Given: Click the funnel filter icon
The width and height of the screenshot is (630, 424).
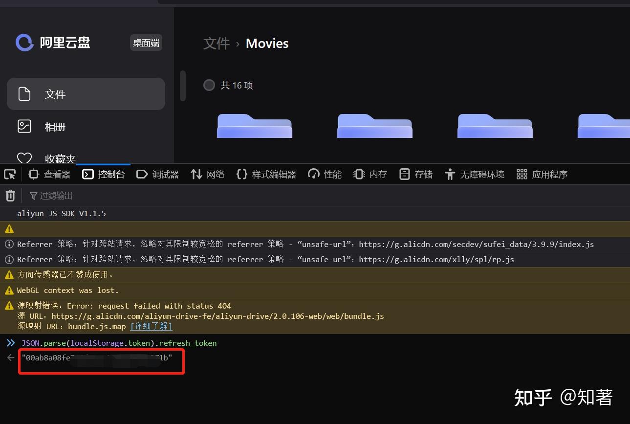Looking at the screenshot, I should coord(34,196).
